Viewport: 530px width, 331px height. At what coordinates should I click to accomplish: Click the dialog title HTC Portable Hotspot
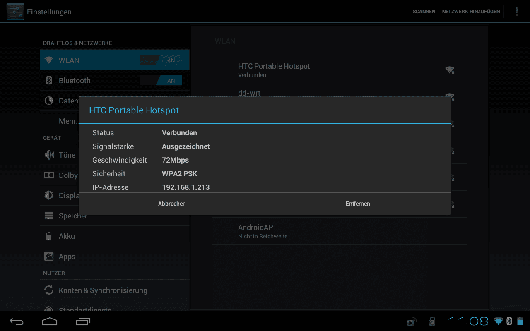134,110
